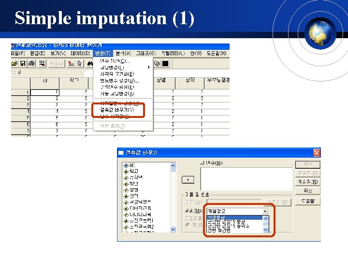Screen dimensions: 348x261
Task: Click the scale icon beside variable 성적
Action: click(x=126, y=196)
